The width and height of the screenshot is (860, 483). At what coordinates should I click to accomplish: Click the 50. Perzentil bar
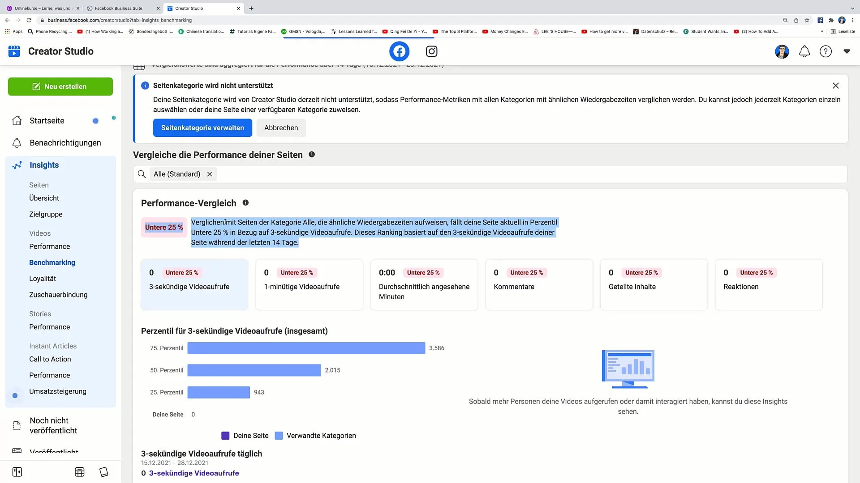254,370
